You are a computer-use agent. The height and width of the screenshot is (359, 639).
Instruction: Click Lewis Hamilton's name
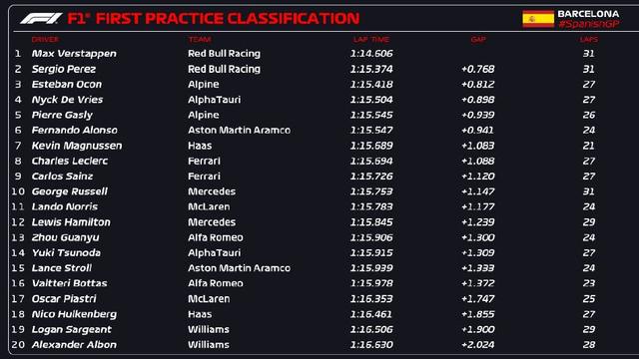coord(71,222)
